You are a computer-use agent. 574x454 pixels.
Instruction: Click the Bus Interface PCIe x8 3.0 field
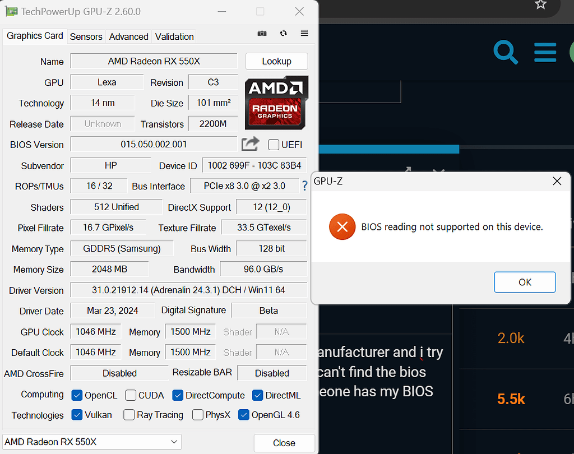(244, 186)
